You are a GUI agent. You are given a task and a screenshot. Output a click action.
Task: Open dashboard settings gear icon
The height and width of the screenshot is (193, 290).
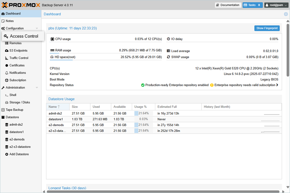pos(286,14)
